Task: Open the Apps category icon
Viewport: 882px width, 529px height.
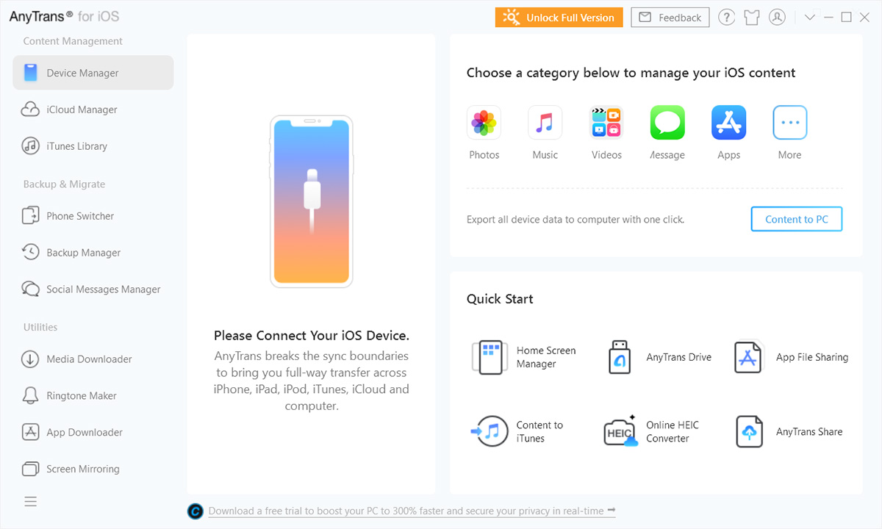Action: coord(728,123)
